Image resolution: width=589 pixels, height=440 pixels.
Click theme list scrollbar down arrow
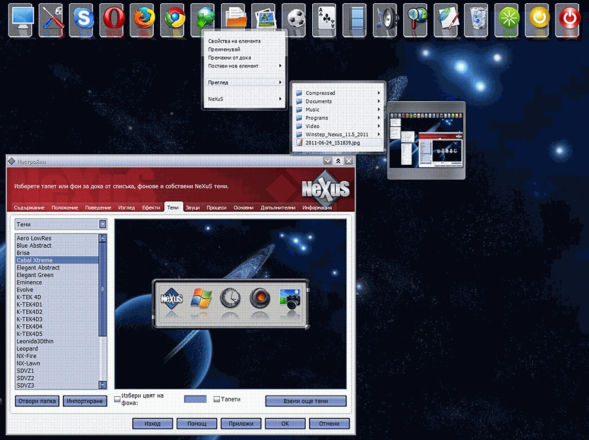103,385
